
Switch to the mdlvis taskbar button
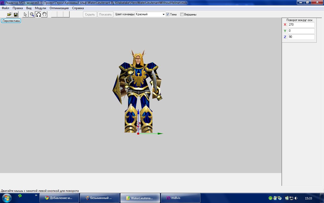click(x=181, y=198)
